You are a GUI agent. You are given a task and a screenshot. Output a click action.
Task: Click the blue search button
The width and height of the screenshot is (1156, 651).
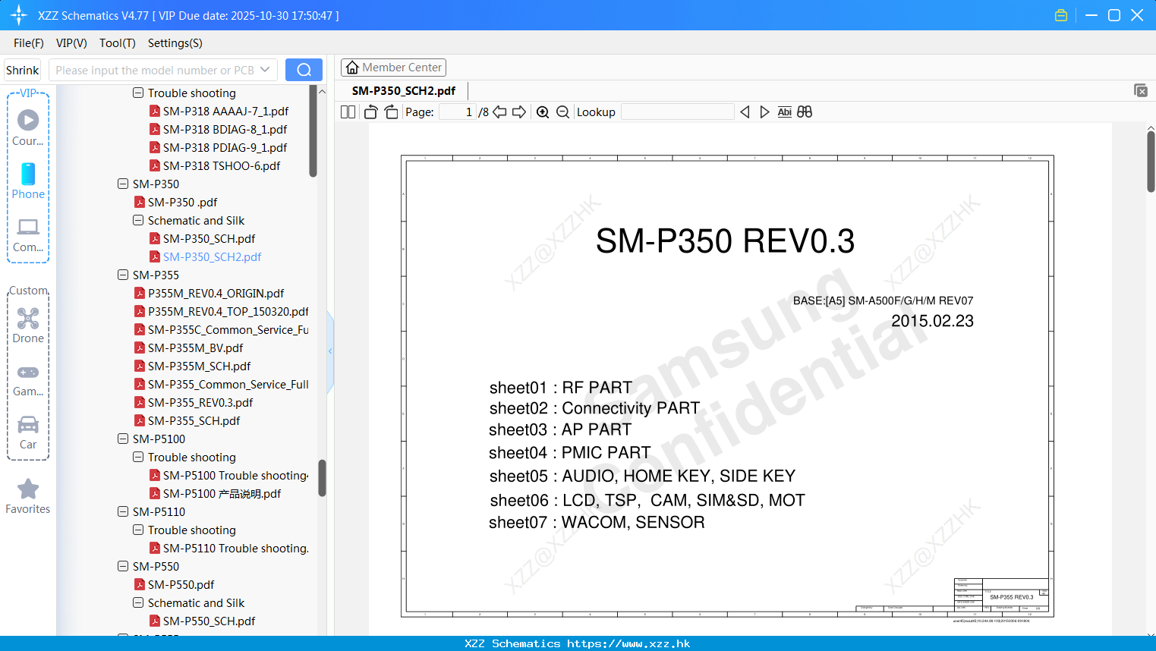tap(304, 70)
